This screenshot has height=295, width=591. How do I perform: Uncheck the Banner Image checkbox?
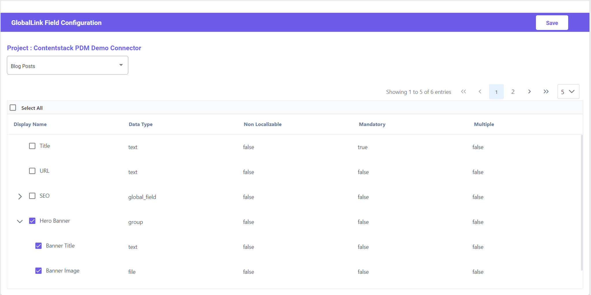pos(38,271)
